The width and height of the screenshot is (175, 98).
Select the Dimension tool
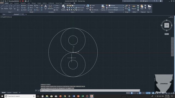(50, 7)
